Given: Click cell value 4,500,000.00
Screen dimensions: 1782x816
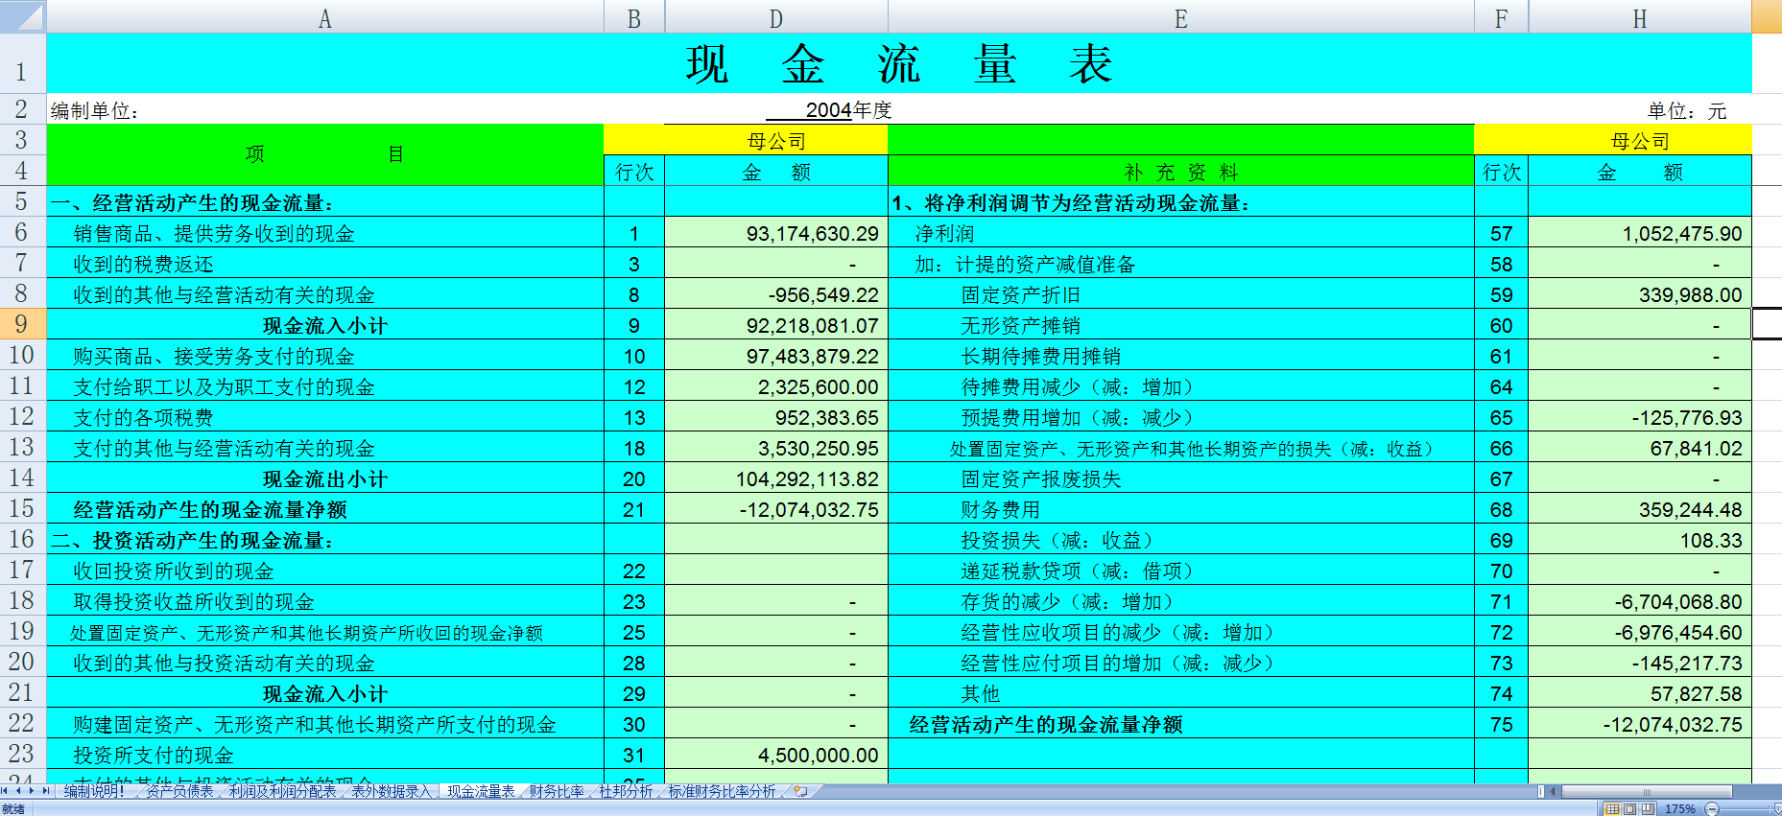Looking at the screenshot, I should tap(776, 755).
